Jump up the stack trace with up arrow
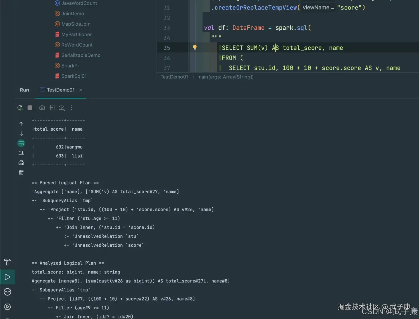 [x=21, y=124]
